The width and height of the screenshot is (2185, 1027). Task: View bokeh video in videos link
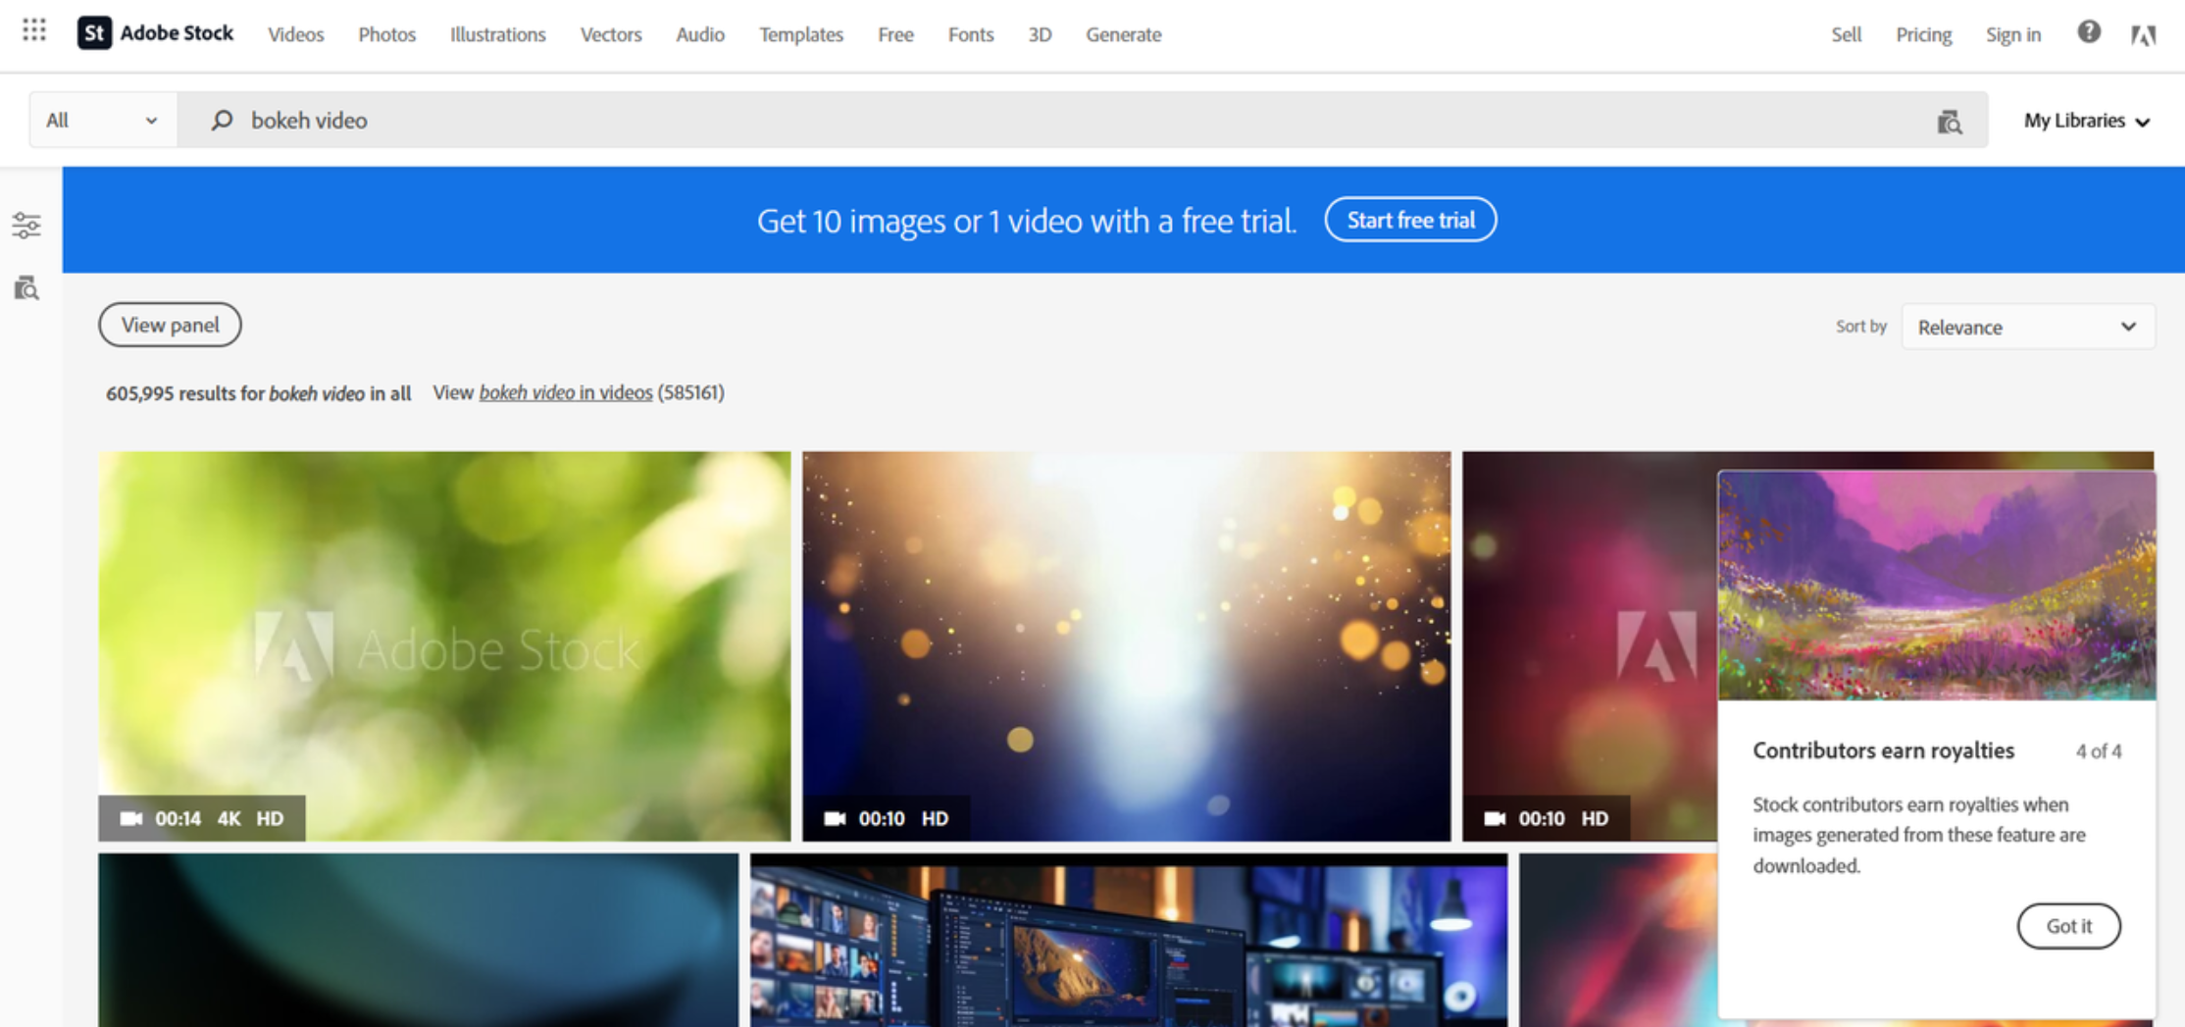click(565, 392)
